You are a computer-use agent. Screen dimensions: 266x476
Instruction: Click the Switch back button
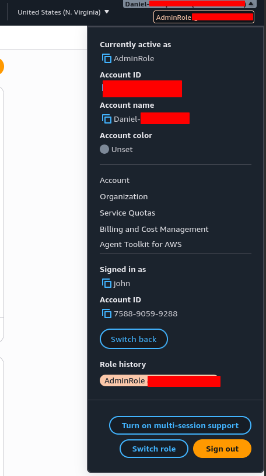tap(134, 339)
